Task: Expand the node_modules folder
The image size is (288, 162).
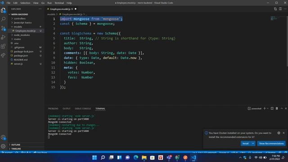Action: pyautogui.click(x=22, y=35)
